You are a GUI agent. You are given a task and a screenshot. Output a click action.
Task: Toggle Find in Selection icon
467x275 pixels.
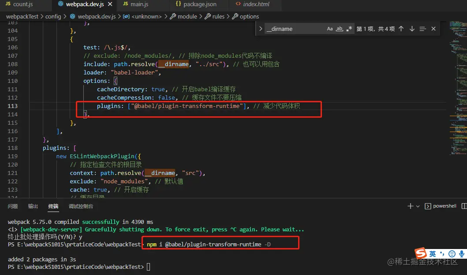[x=422, y=29]
